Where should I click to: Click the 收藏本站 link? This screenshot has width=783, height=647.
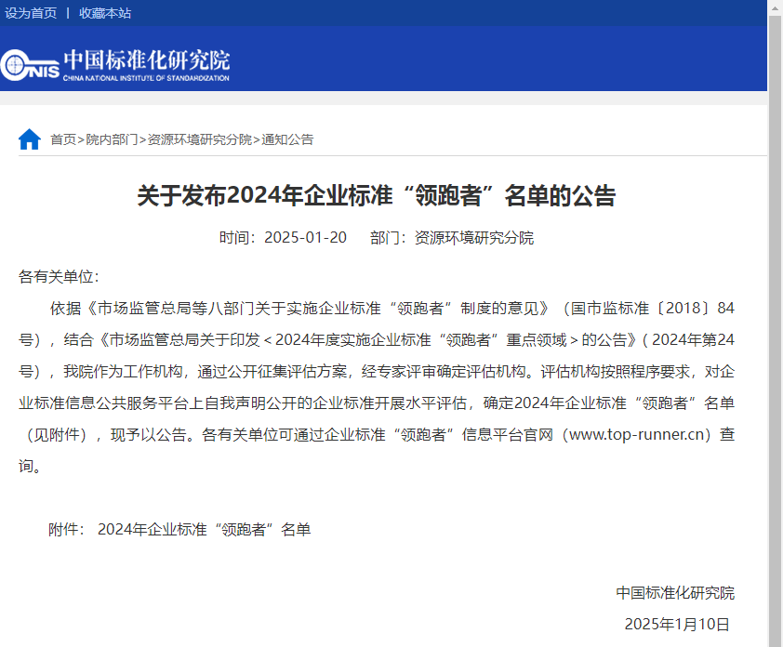pos(105,13)
